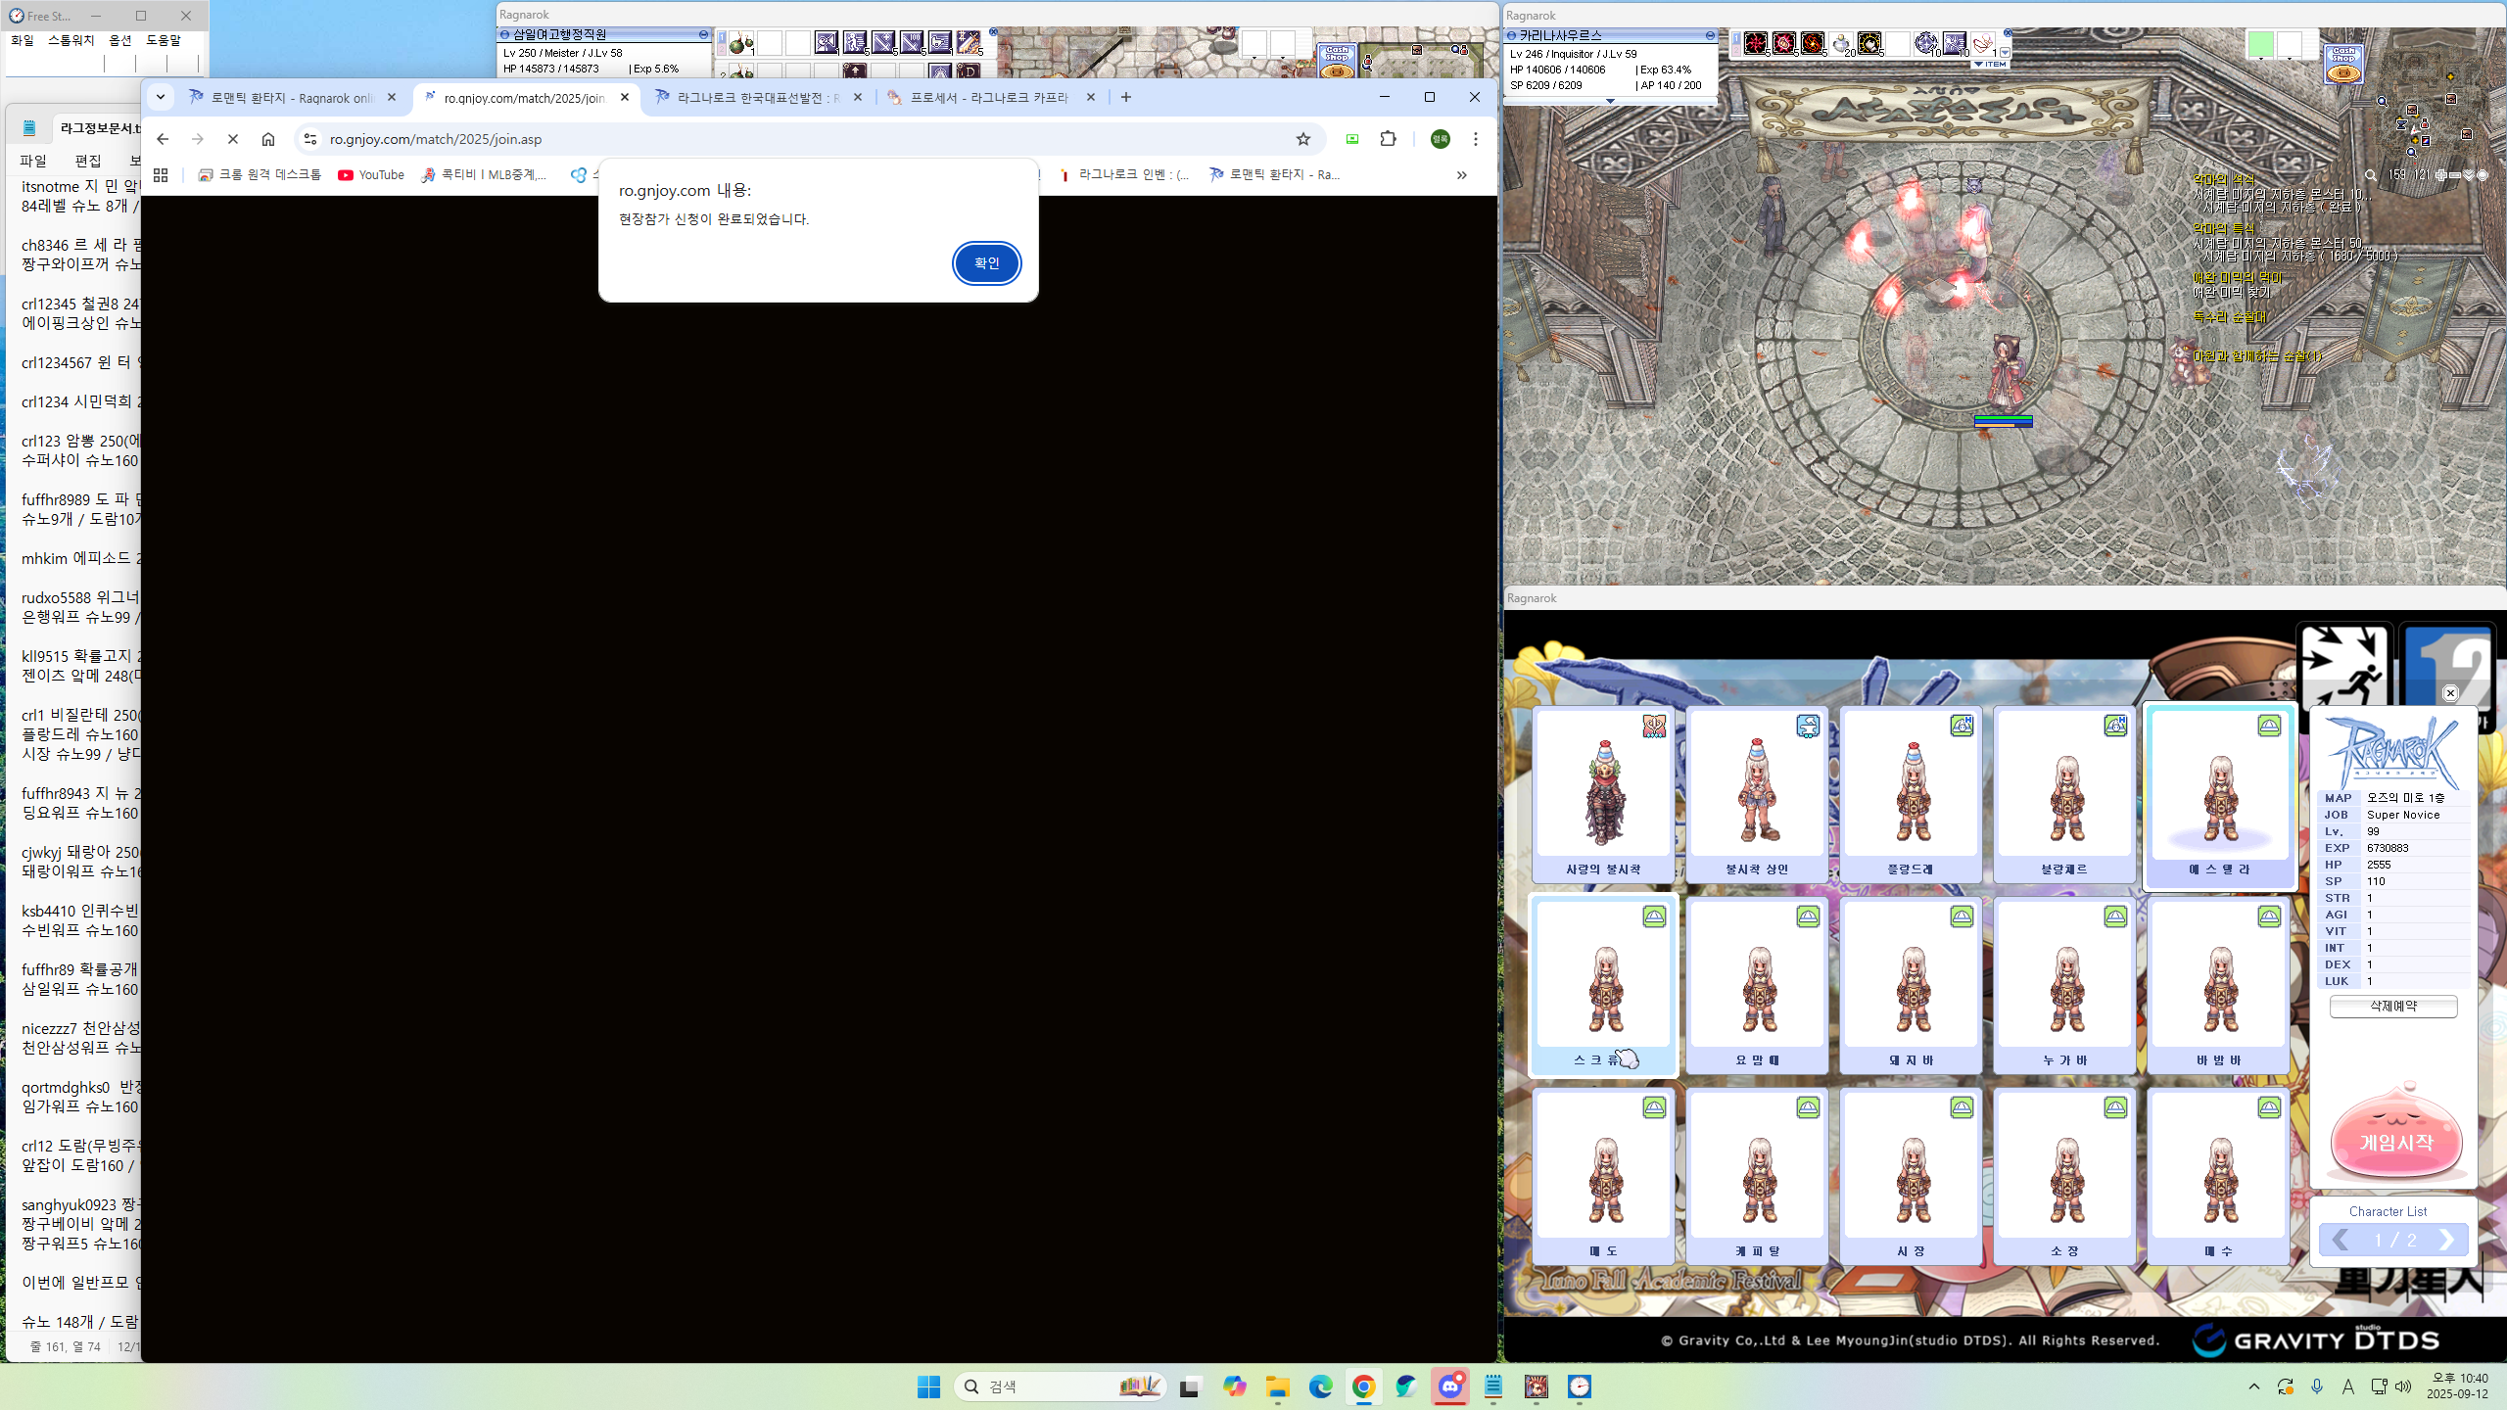Viewport: 2507px width, 1410px height.
Task: Use golden fist skill in hotbar
Action: [1869, 43]
